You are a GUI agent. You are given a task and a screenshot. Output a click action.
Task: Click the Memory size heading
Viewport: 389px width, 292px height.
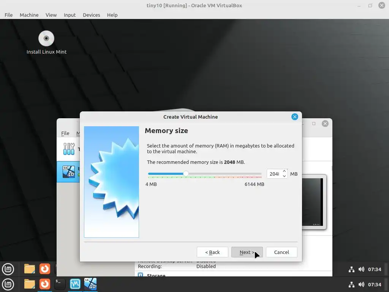(x=166, y=131)
